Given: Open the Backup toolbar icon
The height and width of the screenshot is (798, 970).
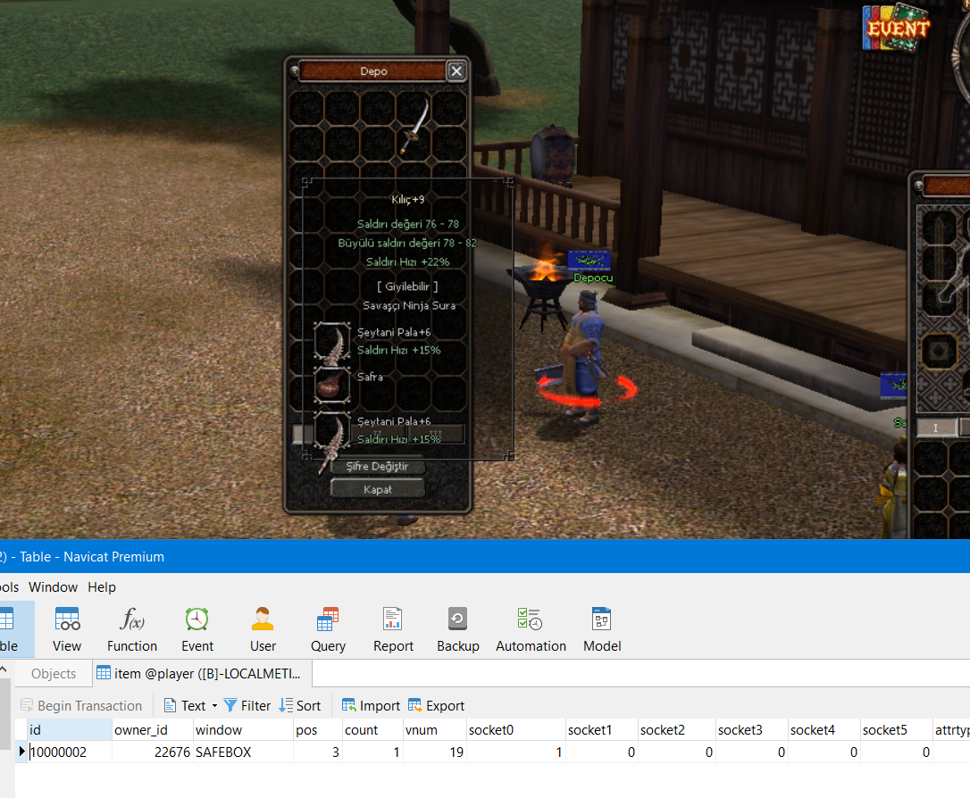Looking at the screenshot, I should [458, 629].
